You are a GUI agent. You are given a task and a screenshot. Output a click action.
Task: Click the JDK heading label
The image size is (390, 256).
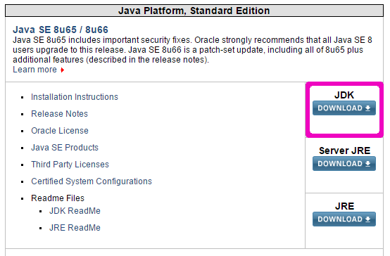pos(344,95)
